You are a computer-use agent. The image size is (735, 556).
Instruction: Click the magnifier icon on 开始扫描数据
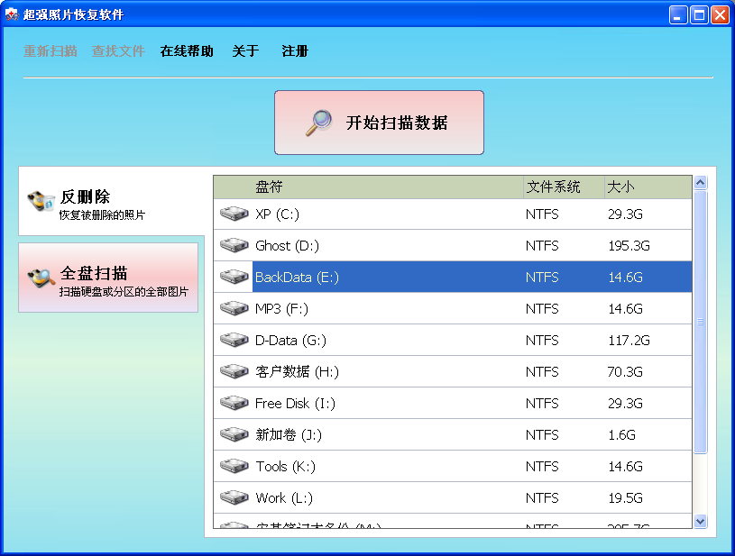tap(318, 123)
